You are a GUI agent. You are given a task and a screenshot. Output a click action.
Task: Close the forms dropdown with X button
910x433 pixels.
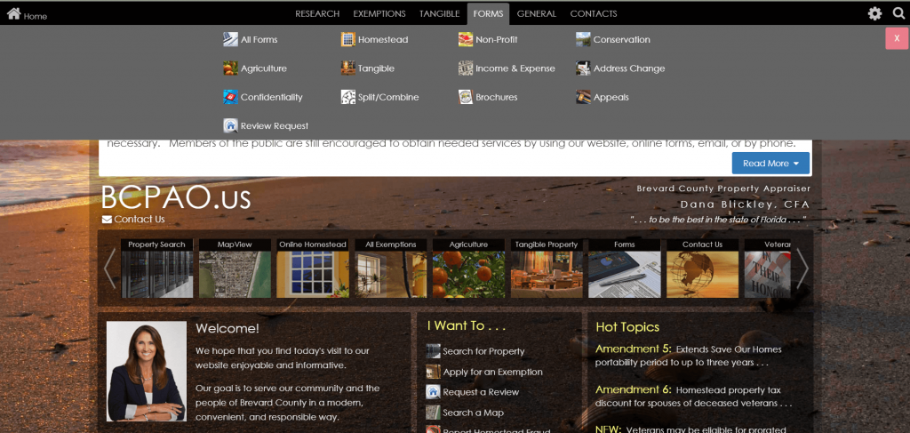(897, 38)
